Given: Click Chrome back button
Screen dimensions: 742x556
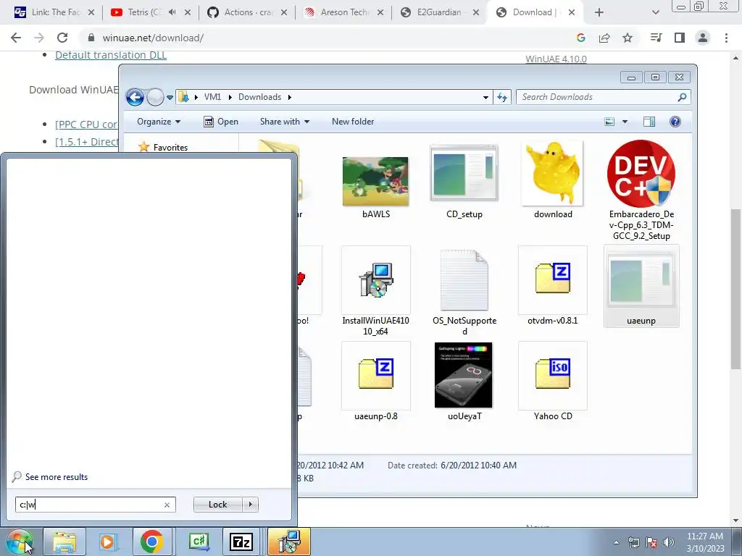Looking at the screenshot, I should coord(16,38).
